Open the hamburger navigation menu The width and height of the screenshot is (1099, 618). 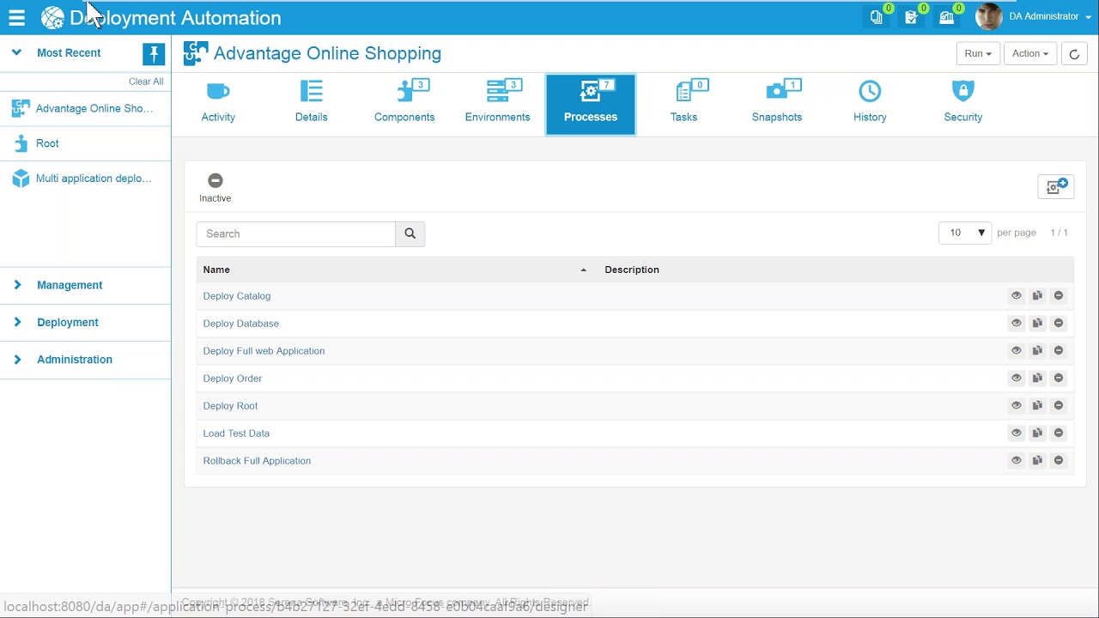(16, 17)
